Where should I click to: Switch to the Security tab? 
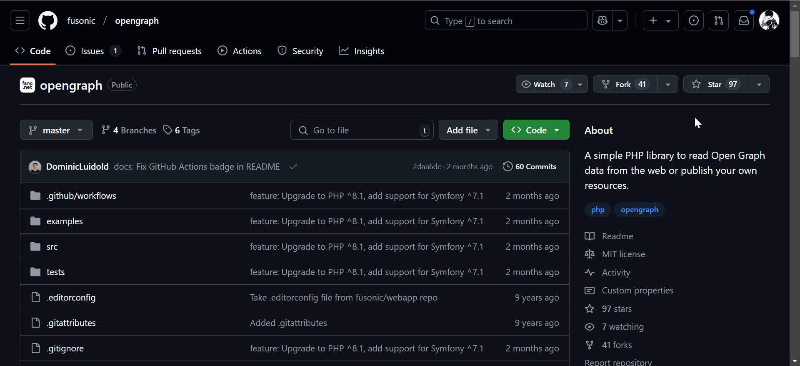coord(300,51)
